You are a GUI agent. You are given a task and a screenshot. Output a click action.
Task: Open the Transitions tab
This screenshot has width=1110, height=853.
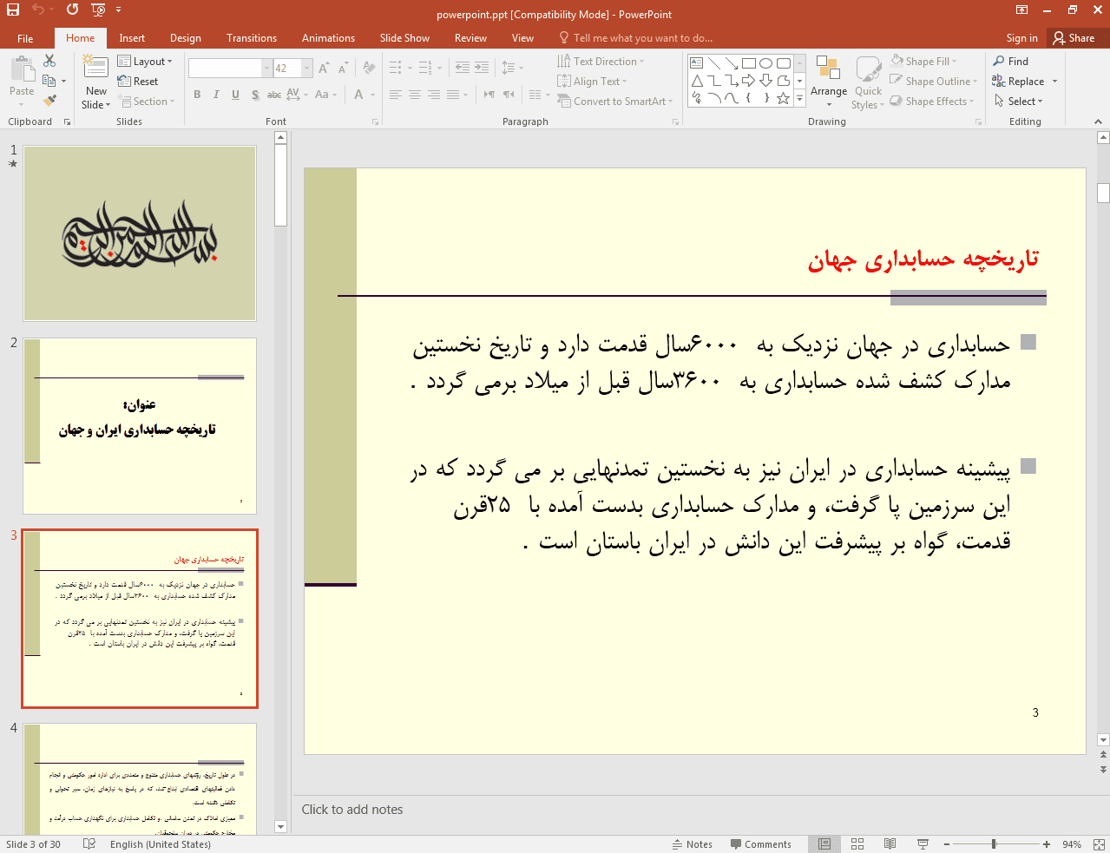[x=251, y=38]
